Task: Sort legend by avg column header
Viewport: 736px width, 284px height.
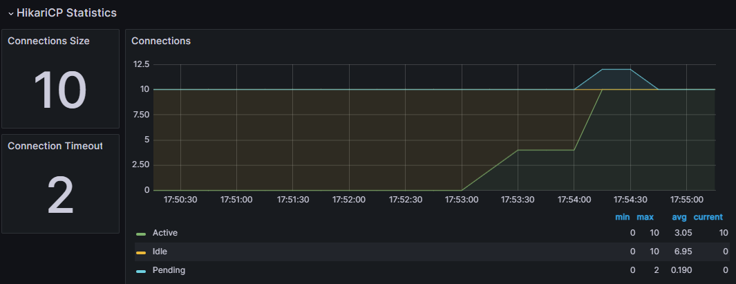Action: (679, 218)
